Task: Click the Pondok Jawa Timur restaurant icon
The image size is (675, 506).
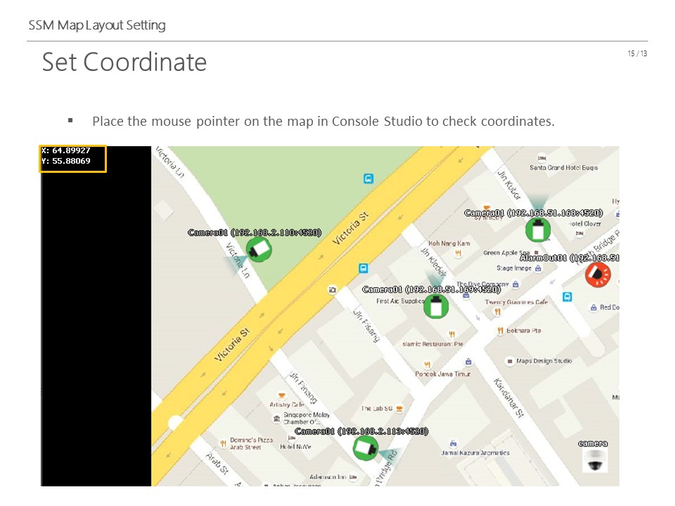Action: (427, 365)
